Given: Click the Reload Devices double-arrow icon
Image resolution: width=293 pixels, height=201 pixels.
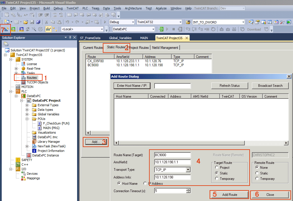Looking at the screenshot, I should pos(28,29).
